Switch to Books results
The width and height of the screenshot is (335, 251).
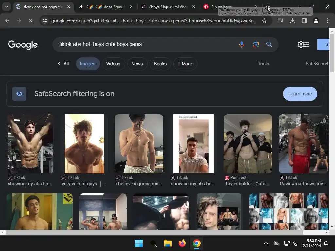click(x=160, y=64)
